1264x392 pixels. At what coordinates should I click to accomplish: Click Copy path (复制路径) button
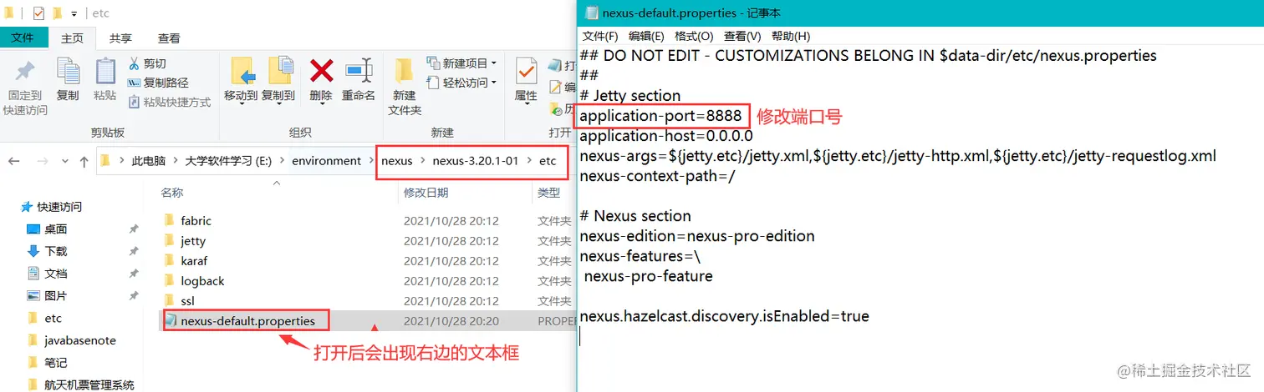(x=158, y=83)
